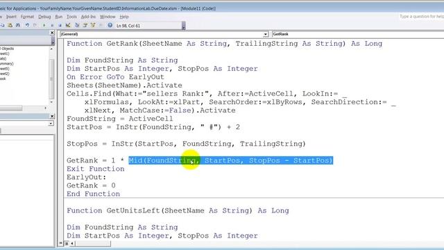Switch to Full Module View button
Screen dimensions: 444x250
pyautogui.click(x=67, y=243)
